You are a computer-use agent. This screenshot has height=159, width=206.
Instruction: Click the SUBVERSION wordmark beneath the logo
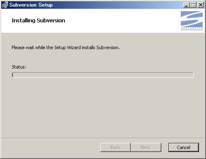coord(192,28)
